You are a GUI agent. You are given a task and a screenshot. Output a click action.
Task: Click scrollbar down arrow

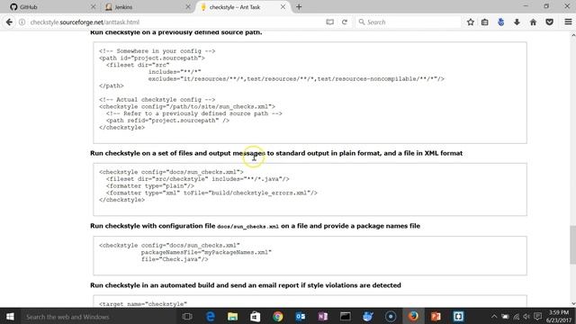(572, 304)
